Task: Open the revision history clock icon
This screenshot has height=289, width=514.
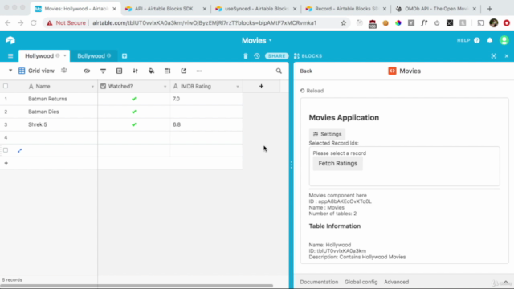Action: pos(257,56)
